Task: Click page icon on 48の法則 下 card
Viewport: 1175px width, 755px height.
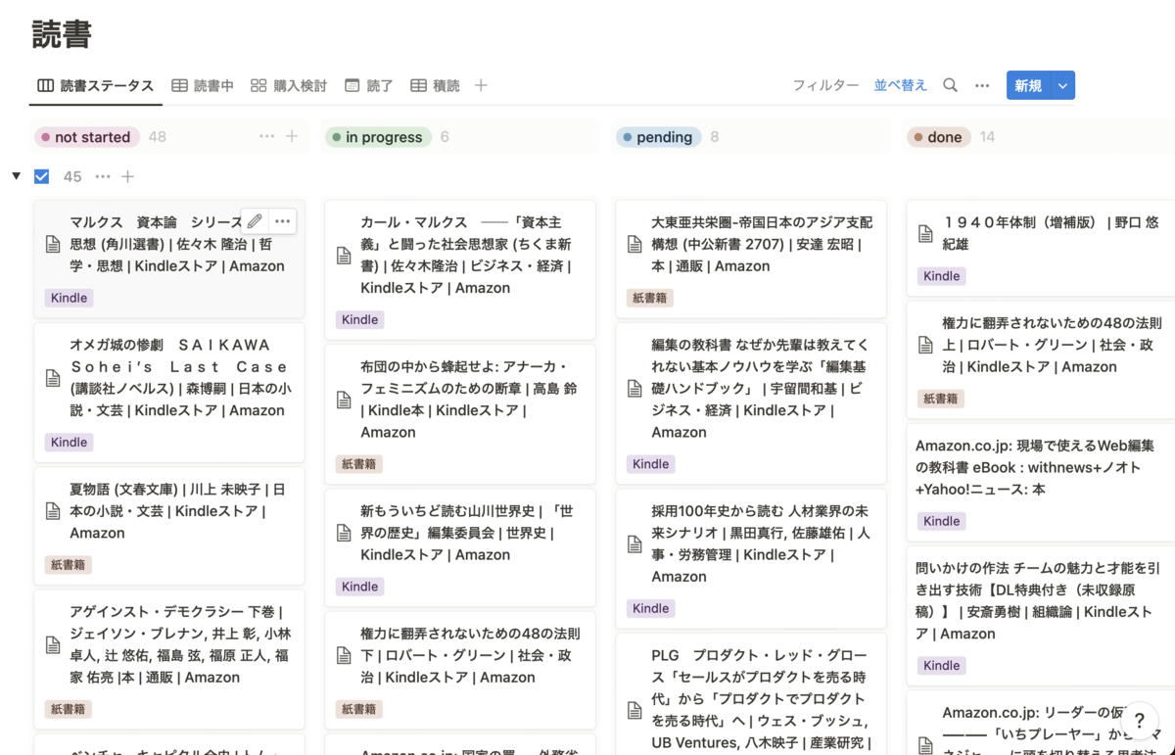Action: click(x=344, y=655)
